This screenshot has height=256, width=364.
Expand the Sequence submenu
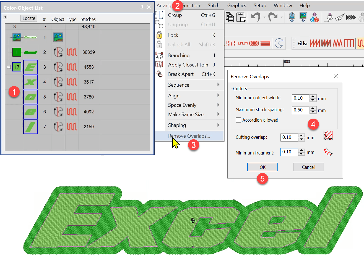coord(218,85)
